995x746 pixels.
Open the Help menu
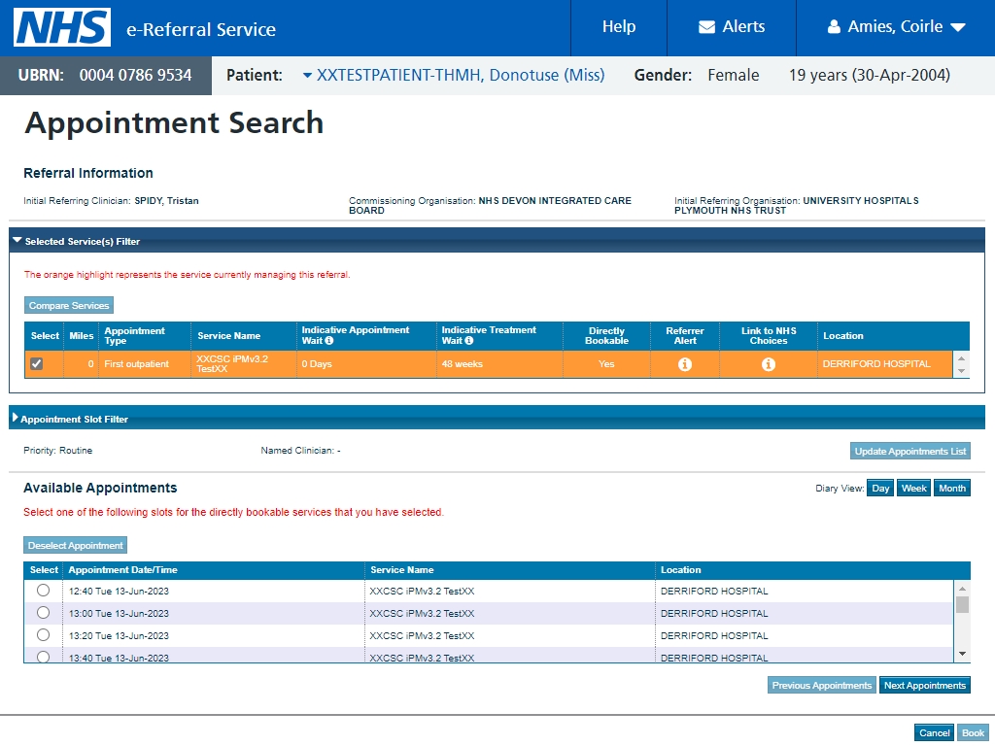[619, 26]
